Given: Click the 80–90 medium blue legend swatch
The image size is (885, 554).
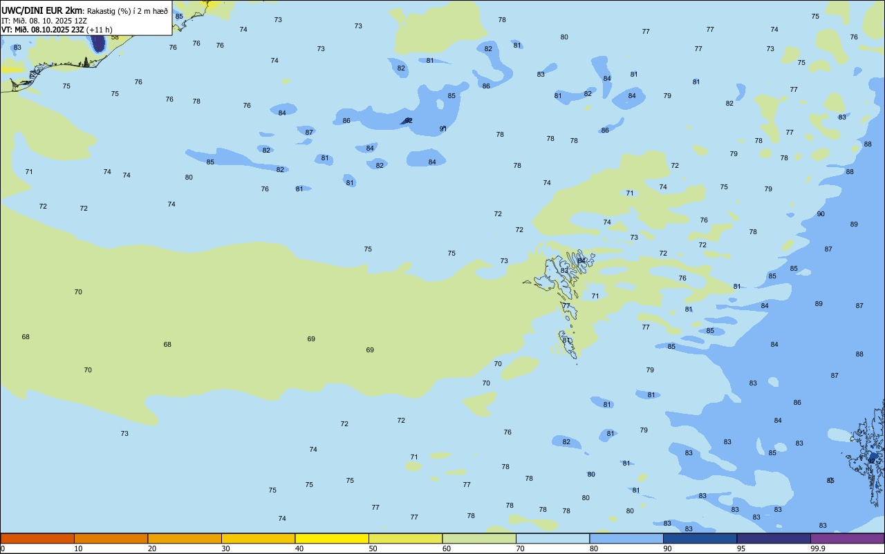Looking at the screenshot, I should 626,538.
